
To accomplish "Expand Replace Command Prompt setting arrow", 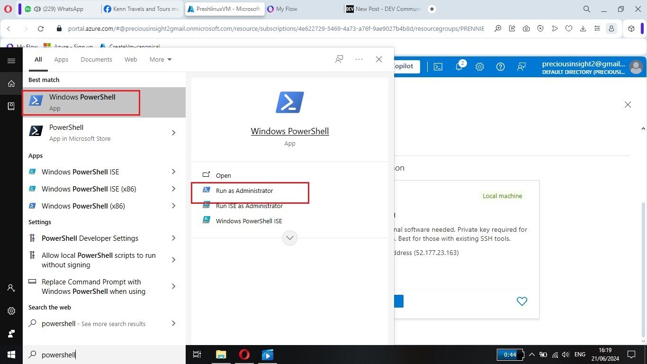I will (173, 286).
